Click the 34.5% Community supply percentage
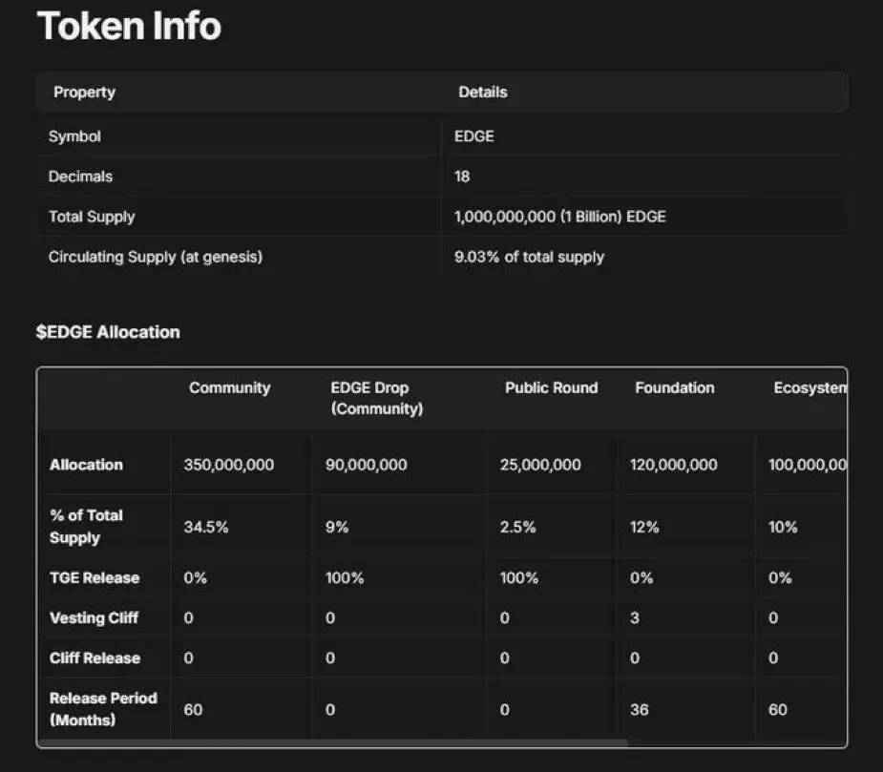 pos(206,527)
